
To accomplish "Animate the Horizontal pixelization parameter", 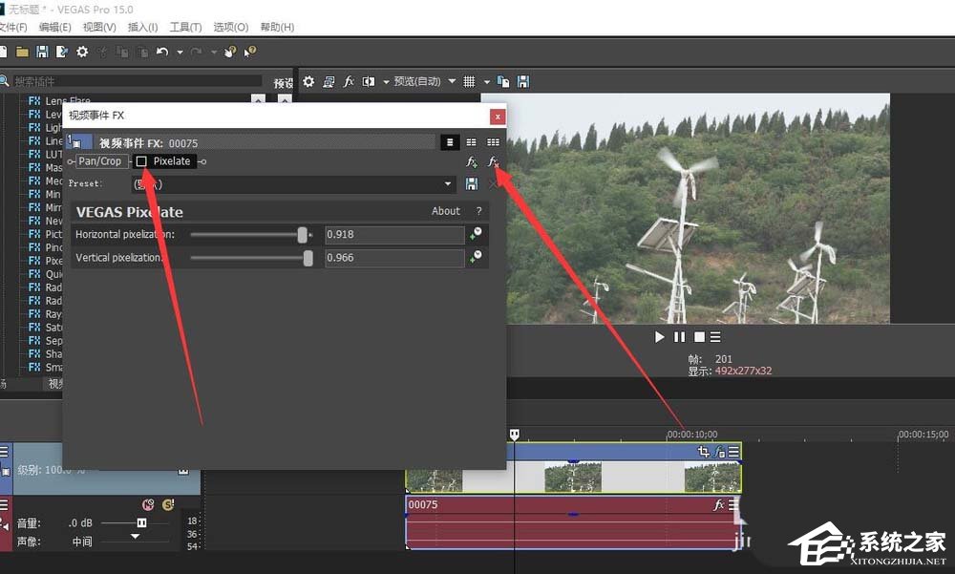I will [x=476, y=234].
